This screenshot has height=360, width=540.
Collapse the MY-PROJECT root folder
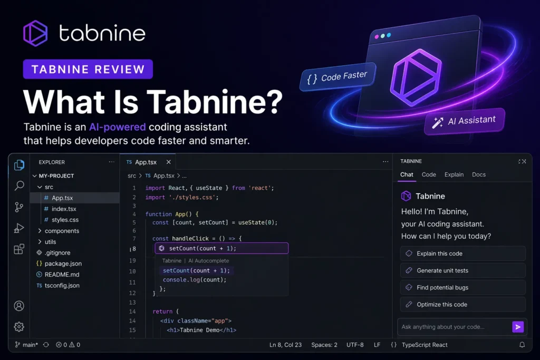(34, 176)
